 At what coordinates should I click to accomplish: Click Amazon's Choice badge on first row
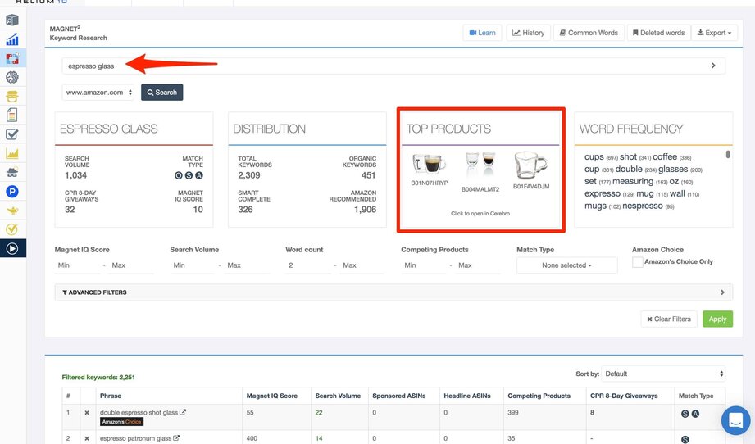(121, 422)
